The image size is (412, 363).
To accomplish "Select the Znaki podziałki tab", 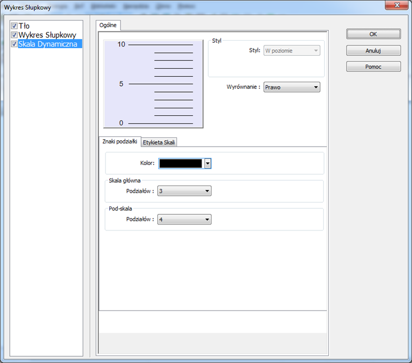I will point(119,141).
